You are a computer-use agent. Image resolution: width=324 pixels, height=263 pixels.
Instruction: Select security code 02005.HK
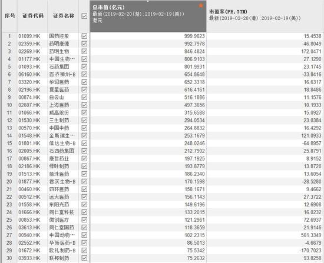pyautogui.click(x=29, y=151)
